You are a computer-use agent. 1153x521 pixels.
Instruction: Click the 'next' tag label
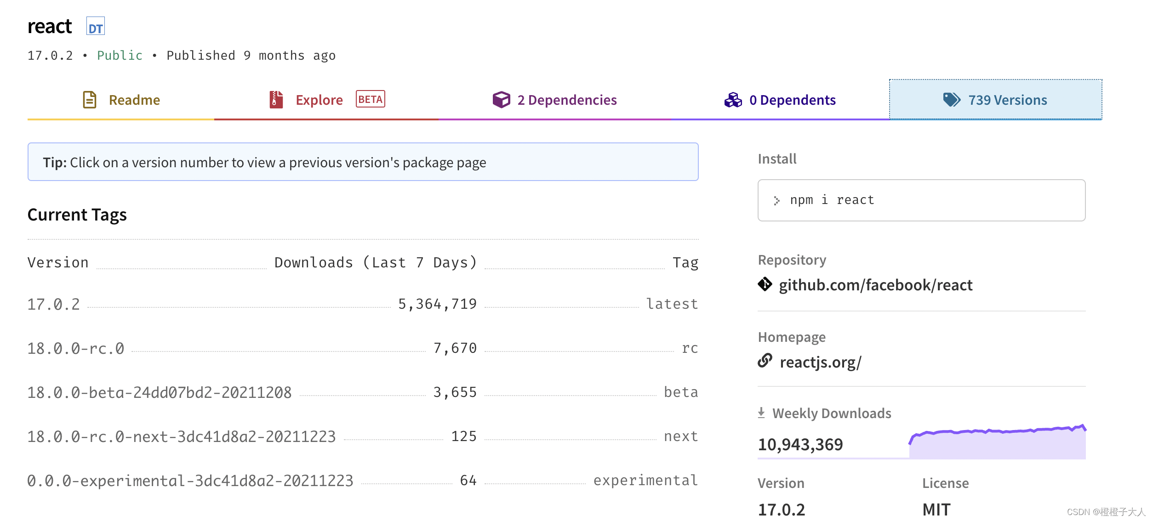click(681, 436)
